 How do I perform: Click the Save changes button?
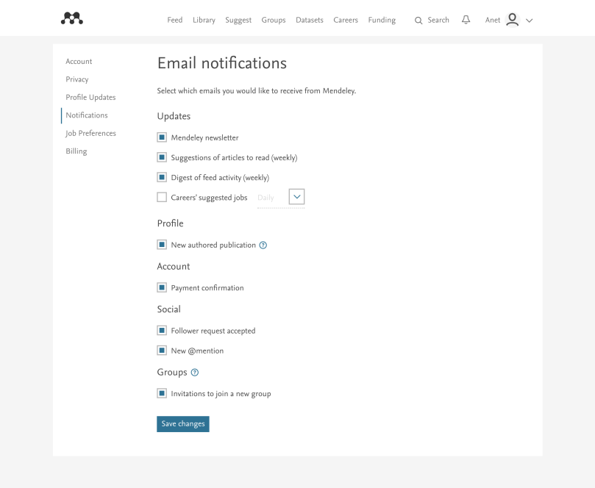click(x=183, y=424)
